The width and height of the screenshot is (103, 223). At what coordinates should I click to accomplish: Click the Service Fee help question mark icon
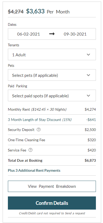click(30, 150)
